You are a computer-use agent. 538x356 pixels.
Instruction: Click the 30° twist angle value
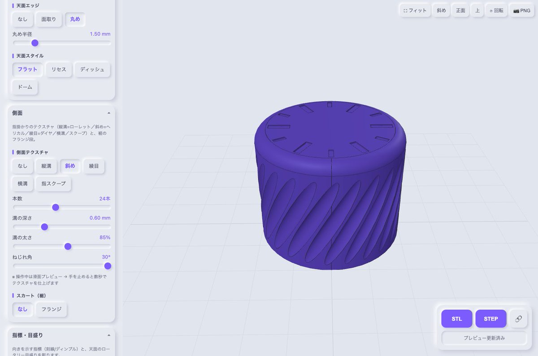[106, 257]
